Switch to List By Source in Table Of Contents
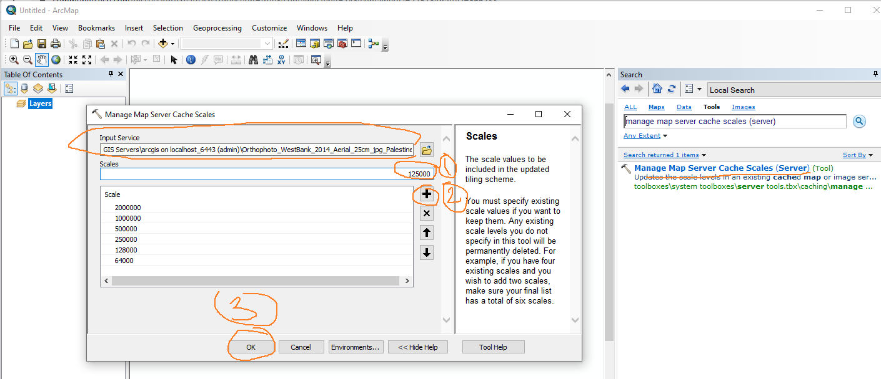The height and width of the screenshot is (379, 881). (x=24, y=89)
